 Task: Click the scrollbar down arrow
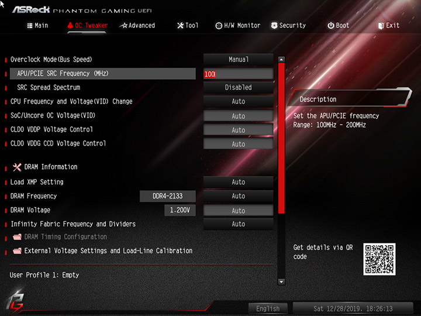point(281,281)
